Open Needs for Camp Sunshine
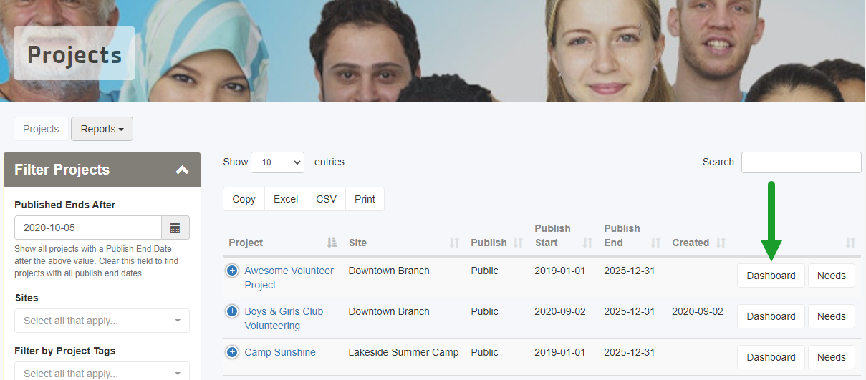Viewport: 866px width, 380px height. click(x=831, y=357)
